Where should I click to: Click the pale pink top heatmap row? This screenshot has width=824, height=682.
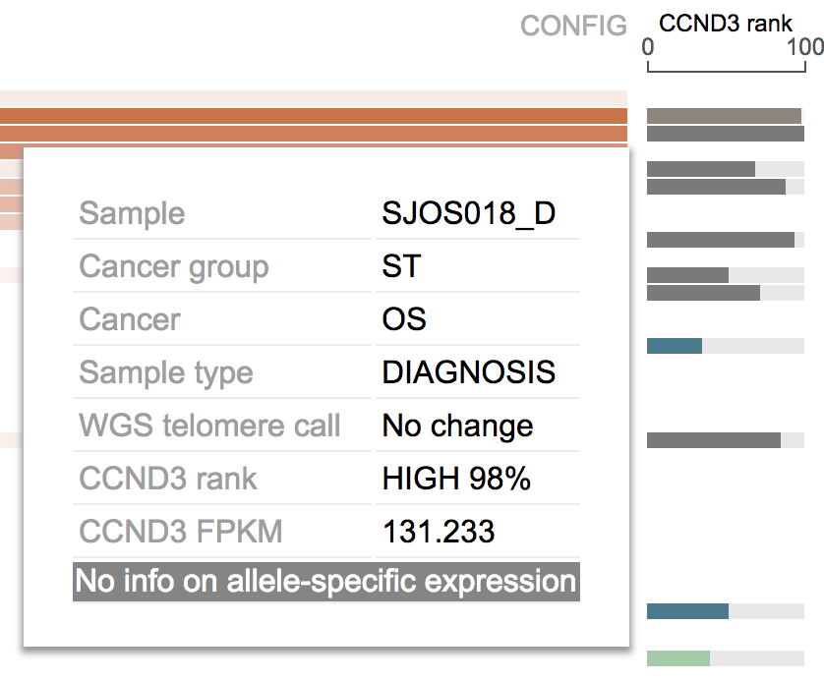click(314, 98)
